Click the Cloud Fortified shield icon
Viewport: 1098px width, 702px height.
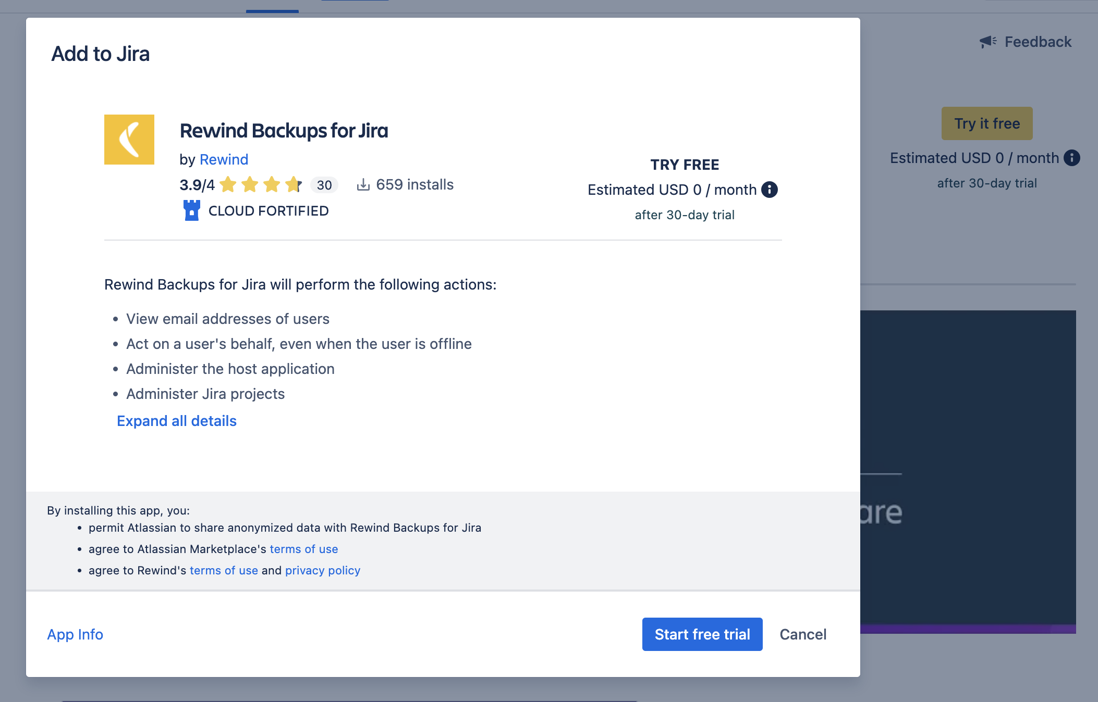click(x=192, y=210)
